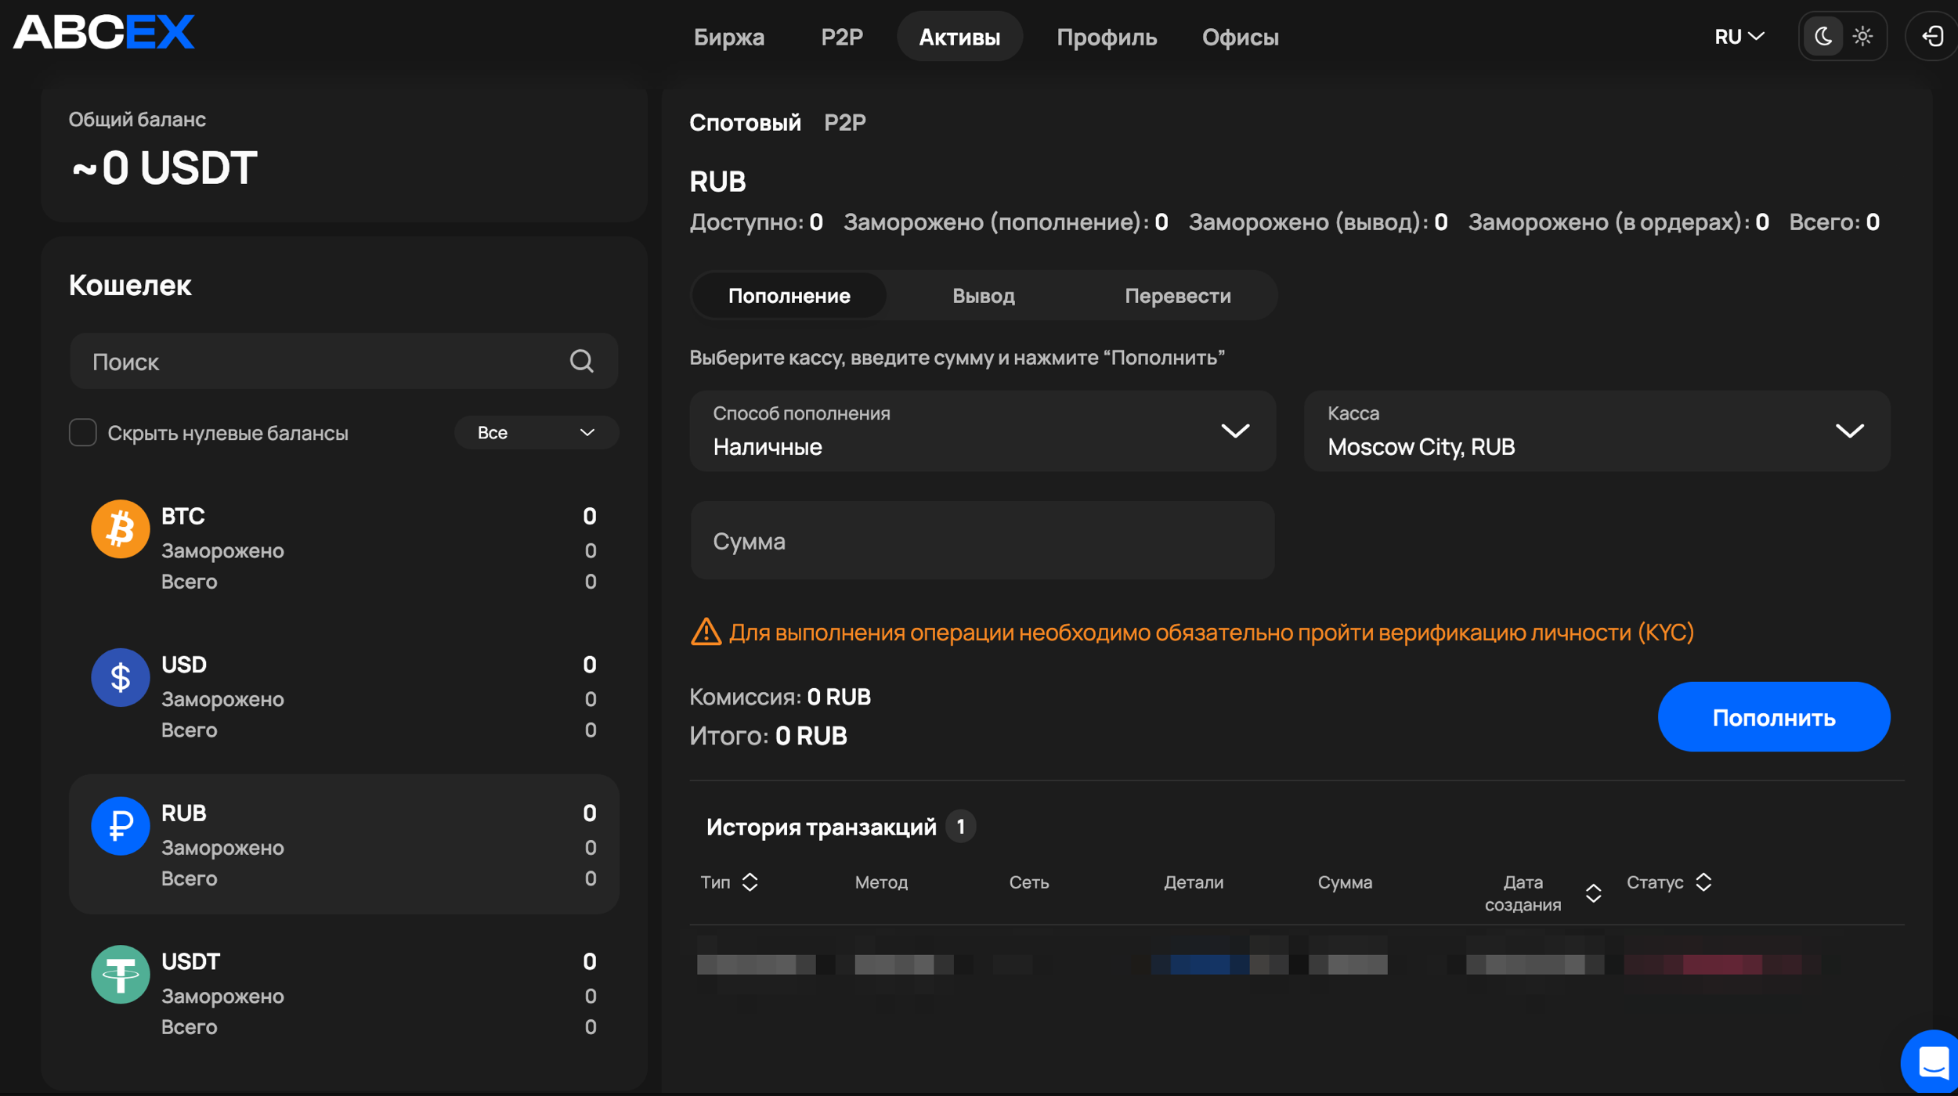Click the USDT tether icon
The width and height of the screenshot is (1958, 1096).
[x=120, y=975]
